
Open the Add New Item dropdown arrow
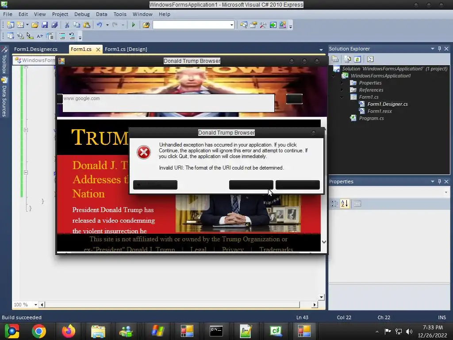(x=27, y=25)
